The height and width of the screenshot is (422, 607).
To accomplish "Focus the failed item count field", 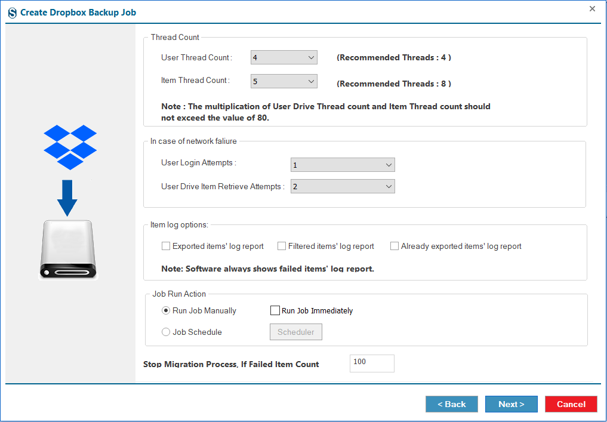I will (x=372, y=364).
